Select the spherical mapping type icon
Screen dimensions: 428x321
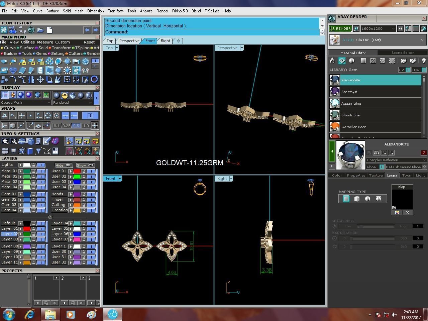[x=367, y=199]
